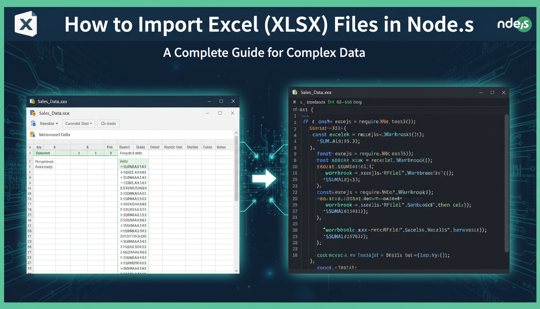This screenshot has width=540, height=309.
Task: Click the workbook icon in the inner window title bar
Action: point(34,113)
